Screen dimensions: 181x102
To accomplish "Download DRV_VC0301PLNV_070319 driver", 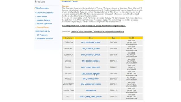I will pyautogui.click(x=91, y=84).
